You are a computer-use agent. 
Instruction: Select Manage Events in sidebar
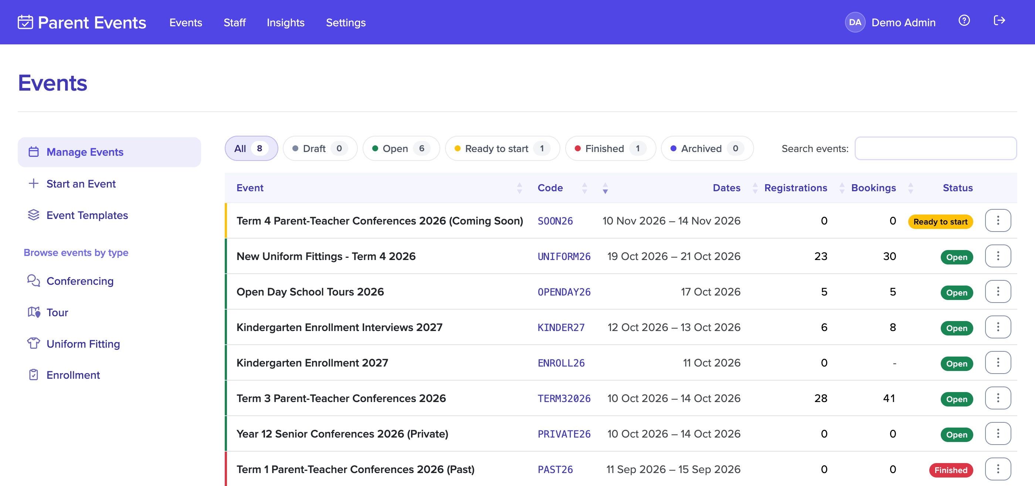109,152
